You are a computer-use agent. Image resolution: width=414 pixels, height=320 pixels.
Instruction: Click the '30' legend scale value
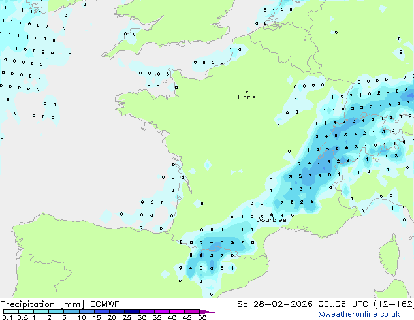[x=142, y=317]
